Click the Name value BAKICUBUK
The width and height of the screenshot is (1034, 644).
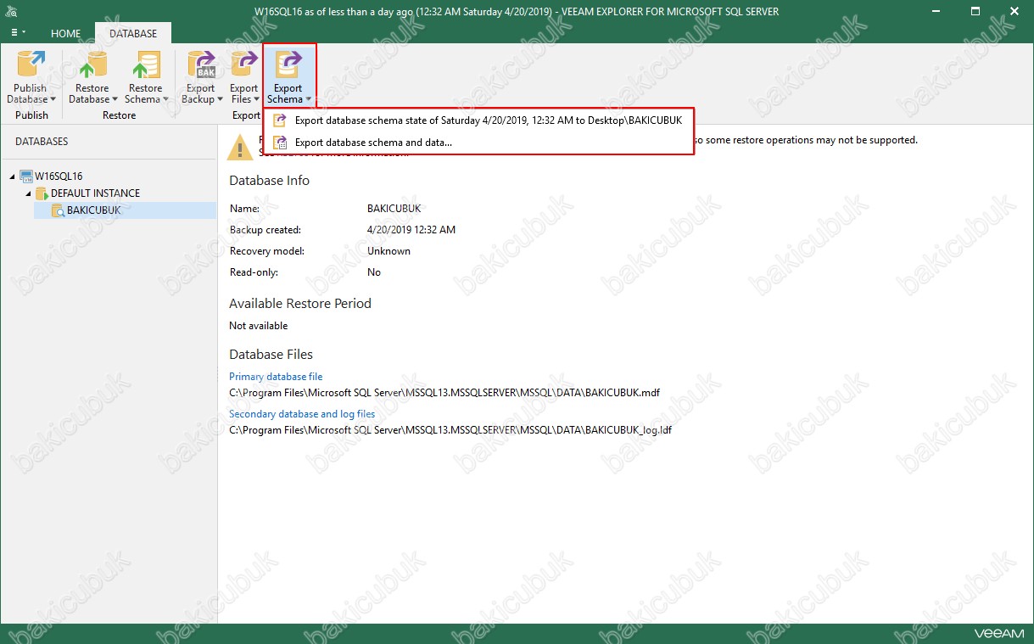point(394,209)
